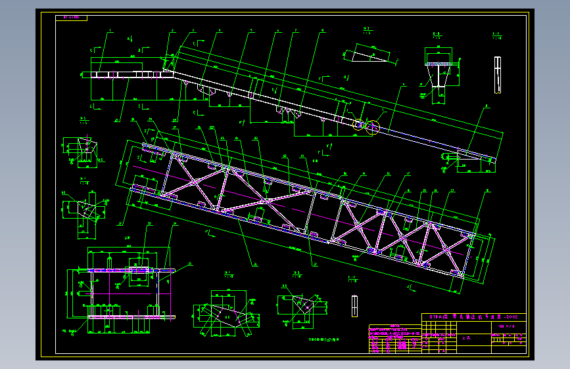
Task: Select the larger yellow detail circle on the upper truss view
Action: pos(372,127)
